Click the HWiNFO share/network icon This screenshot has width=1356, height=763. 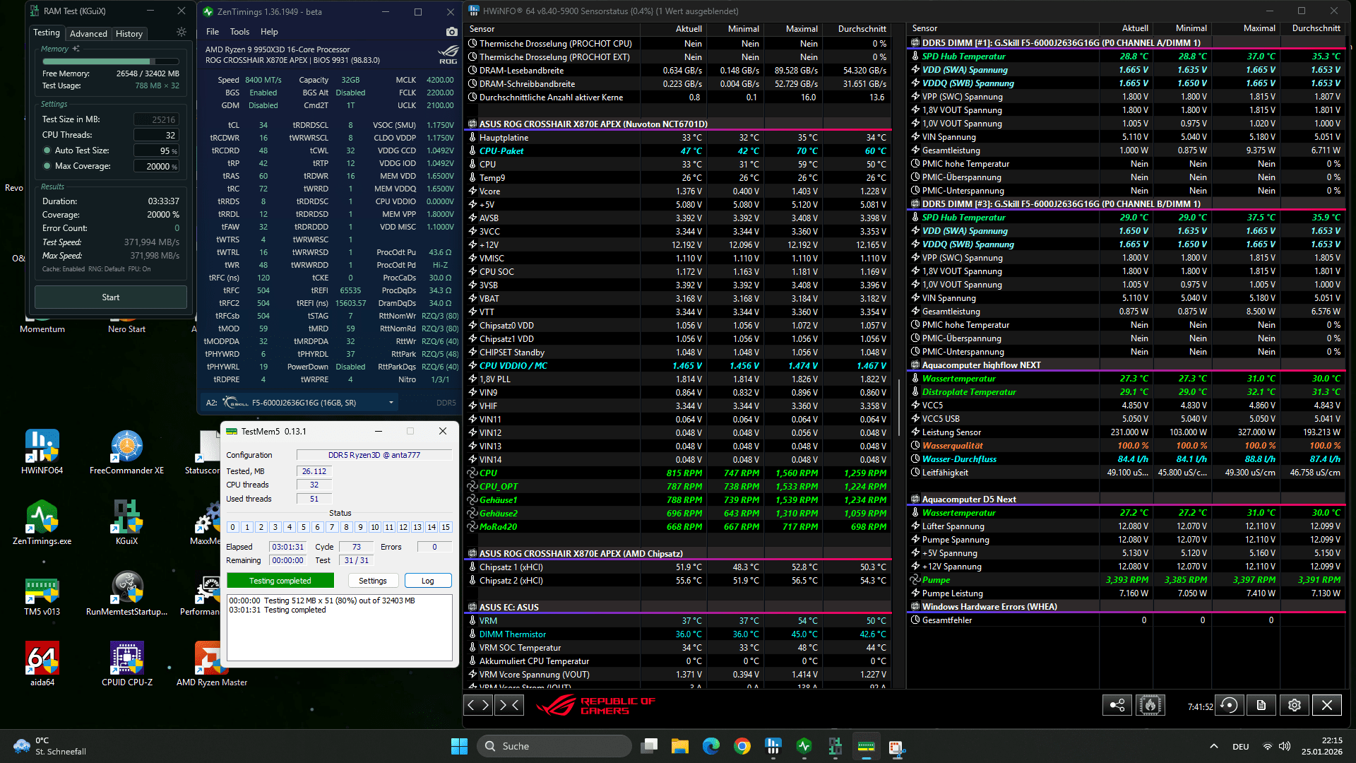1117,705
